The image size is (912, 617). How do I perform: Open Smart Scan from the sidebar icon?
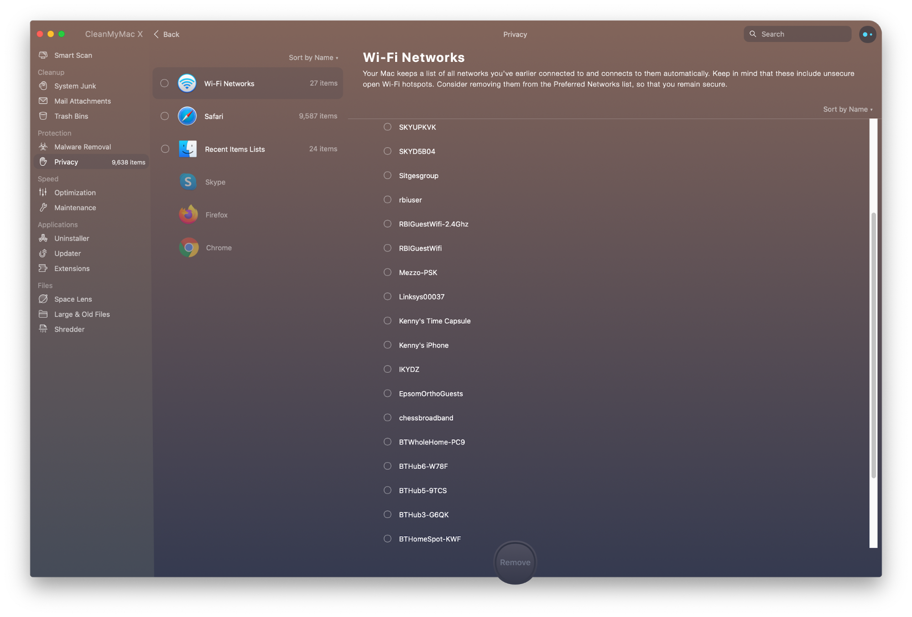tap(43, 55)
